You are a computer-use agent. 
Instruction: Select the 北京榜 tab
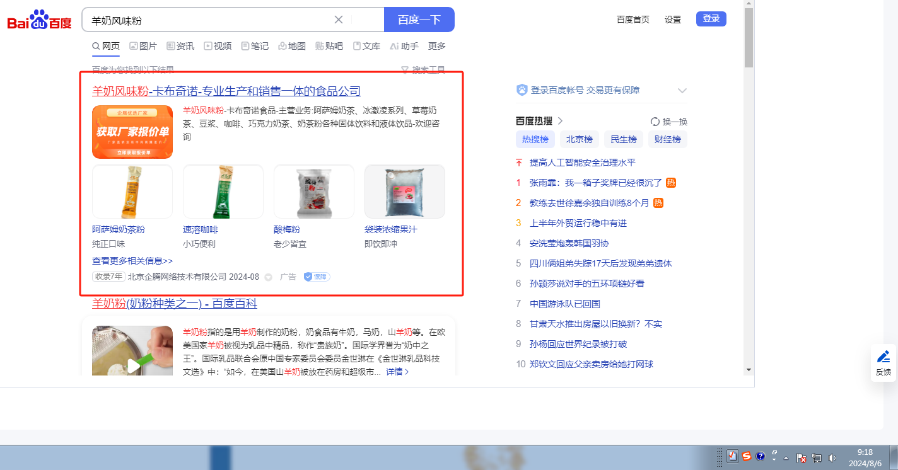(x=580, y=139)
